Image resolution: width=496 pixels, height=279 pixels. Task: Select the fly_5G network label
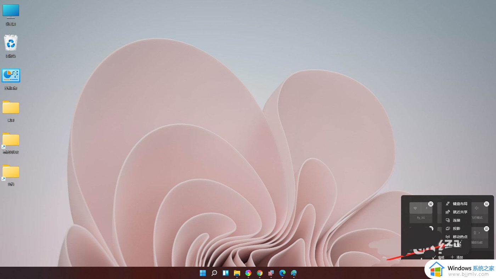(421, 218)
